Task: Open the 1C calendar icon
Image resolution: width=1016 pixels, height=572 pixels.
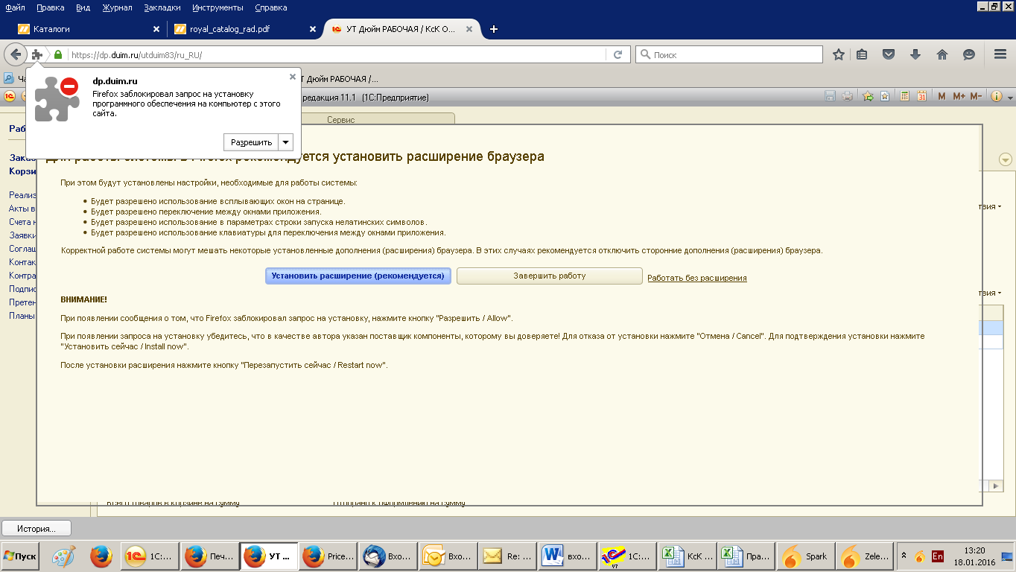Action: 921,97
